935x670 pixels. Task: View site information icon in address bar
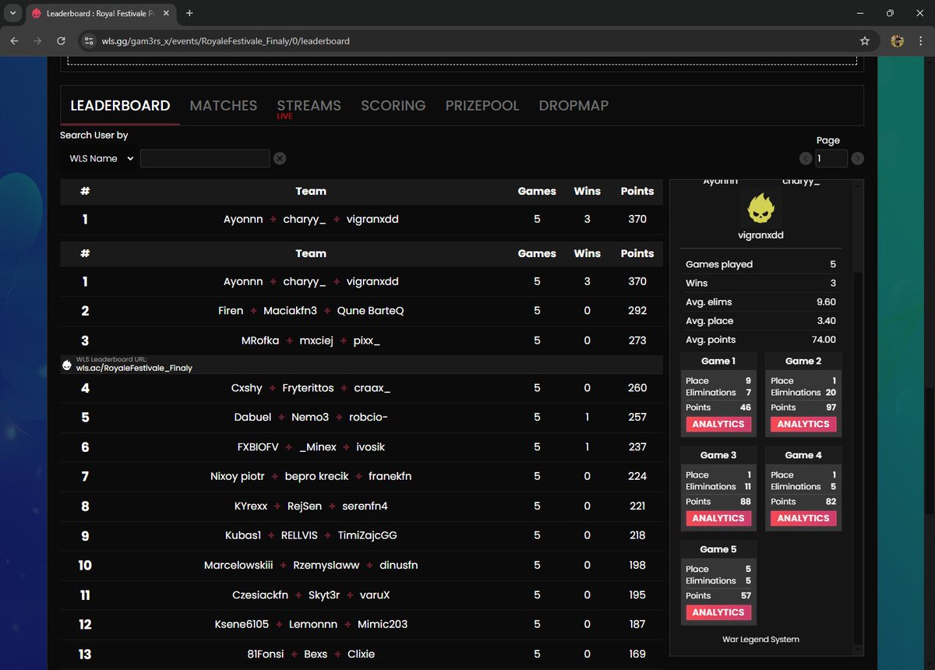tap(89, 41)
